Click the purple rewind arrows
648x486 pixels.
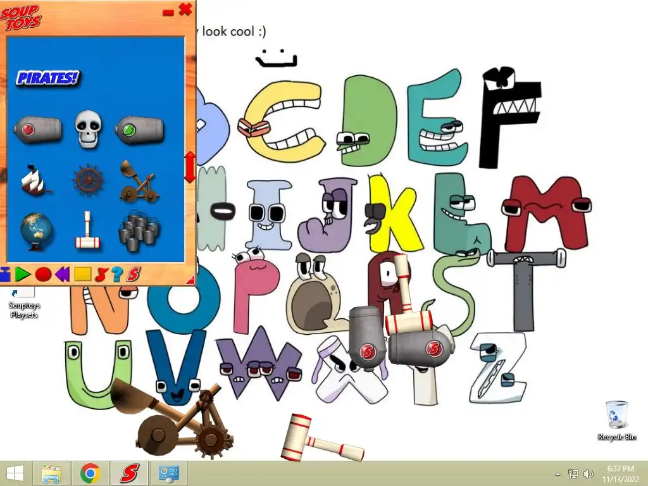pos(62,275)
